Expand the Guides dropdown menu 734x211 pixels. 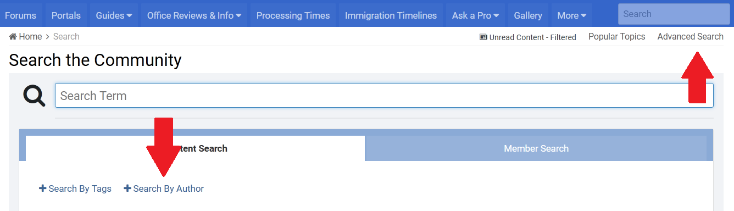[x=114, y=15]
